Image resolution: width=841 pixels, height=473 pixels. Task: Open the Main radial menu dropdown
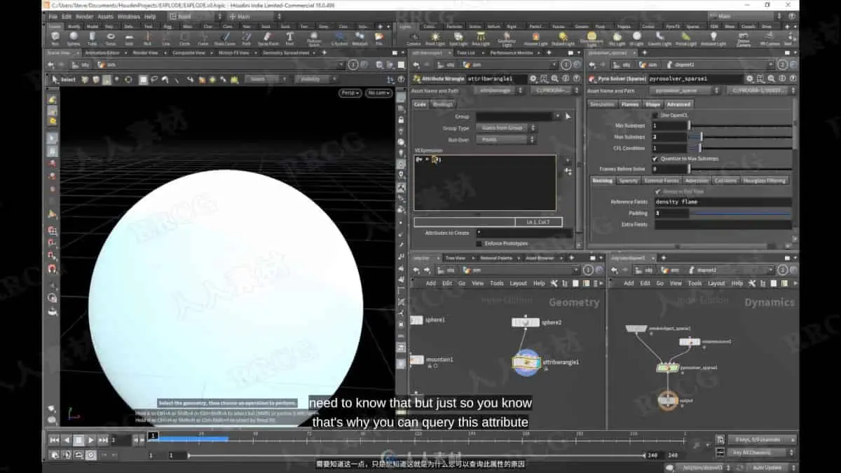254,16
